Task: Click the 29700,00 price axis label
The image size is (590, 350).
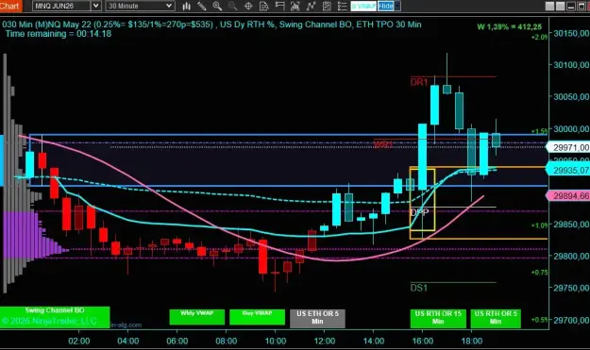Action: coord(571,321)
